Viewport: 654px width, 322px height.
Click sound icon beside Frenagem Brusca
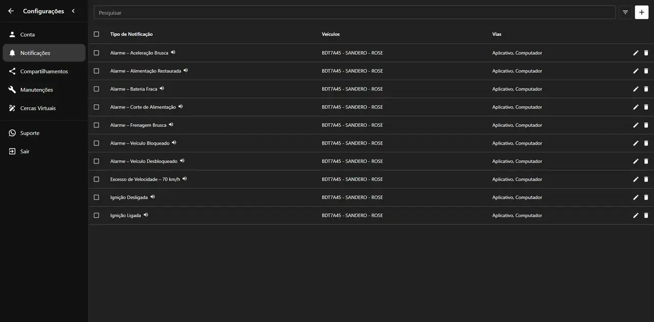(171, 125)
